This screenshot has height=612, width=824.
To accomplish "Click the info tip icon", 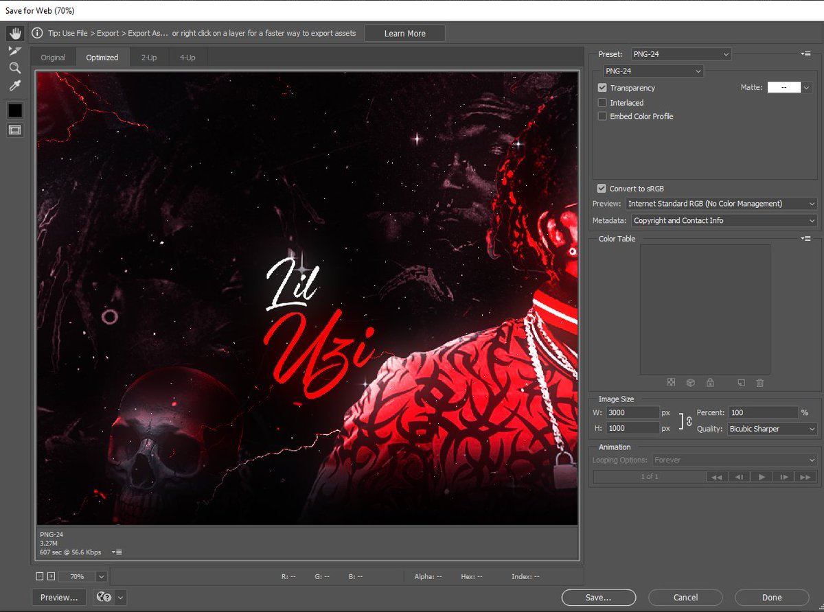I will [x=38, y=33].
